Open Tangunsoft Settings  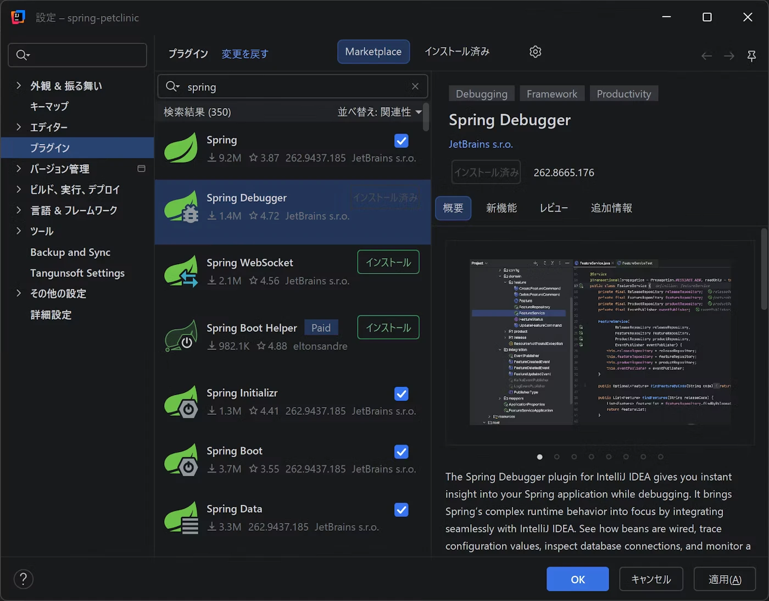[77, 273]
